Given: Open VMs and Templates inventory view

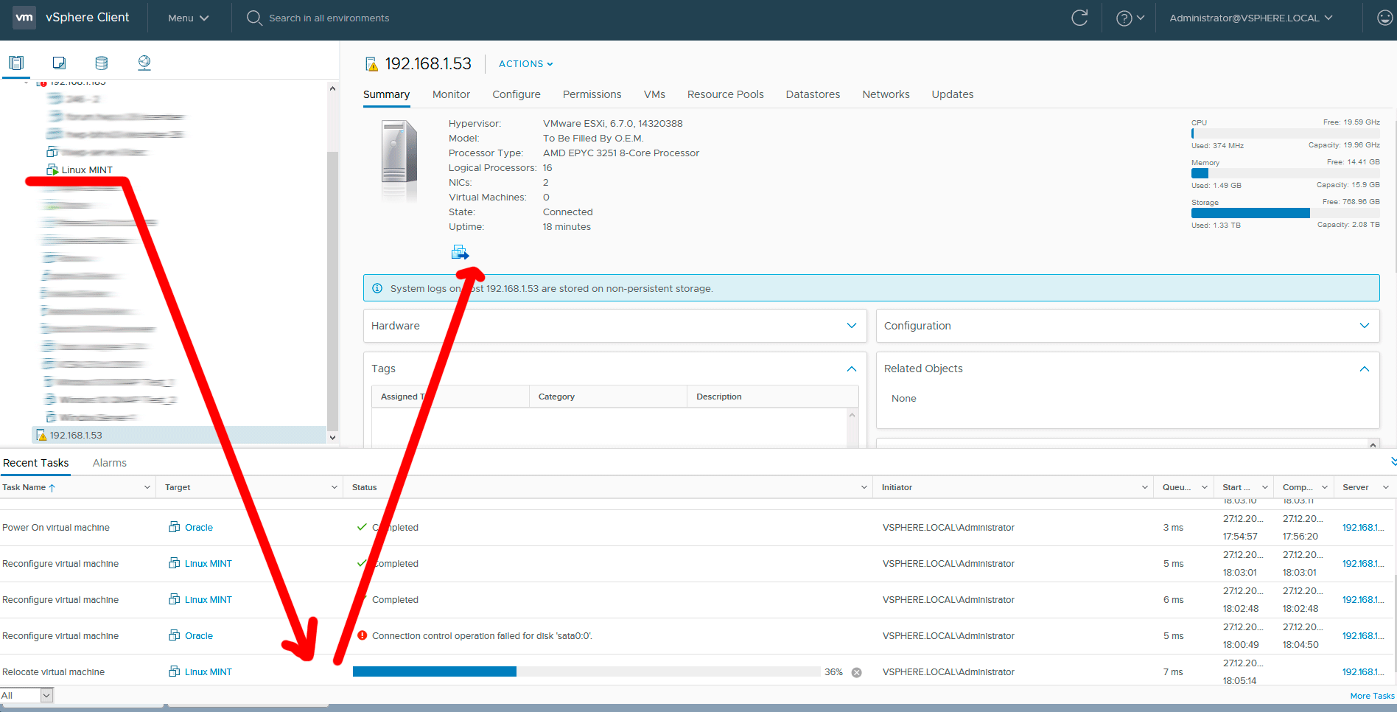Looking at the screenshot, I should tap(59, 63).
